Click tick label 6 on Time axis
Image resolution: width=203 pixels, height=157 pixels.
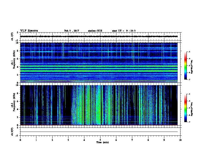point(116,140)
